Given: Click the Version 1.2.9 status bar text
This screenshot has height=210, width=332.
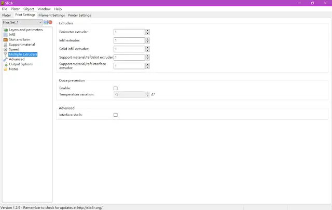Looking at the screenshot, I should (x=51, y=208).
